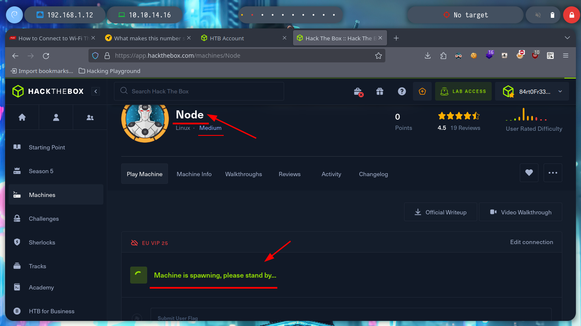Download the Official Writeup
The width and height of the screenshot is (581, 326).
441,212
